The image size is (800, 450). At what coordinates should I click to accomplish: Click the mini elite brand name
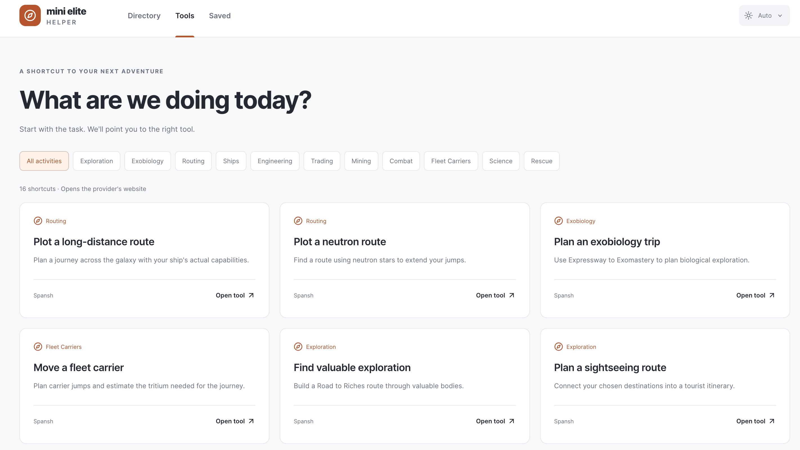66,12
